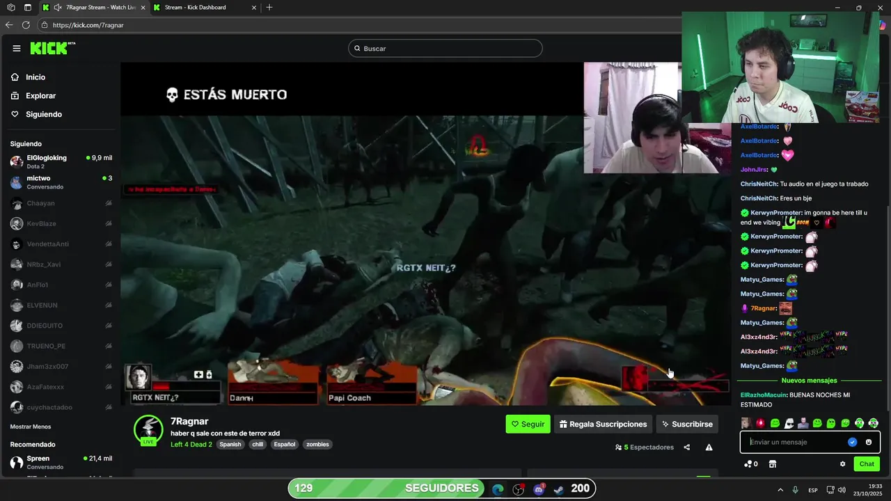
Task: Click the share stream icon
Action: 687,447
